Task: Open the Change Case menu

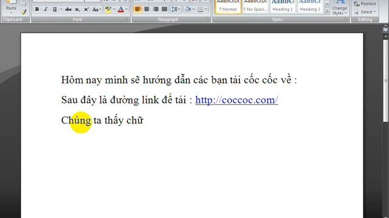Action: tap(96, 10)
